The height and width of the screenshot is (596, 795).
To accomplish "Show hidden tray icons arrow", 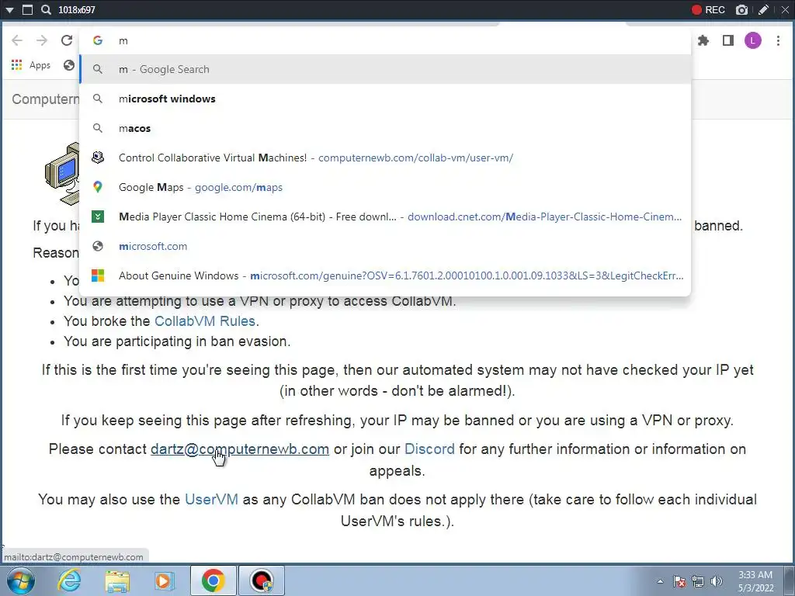I will [660, 581].
